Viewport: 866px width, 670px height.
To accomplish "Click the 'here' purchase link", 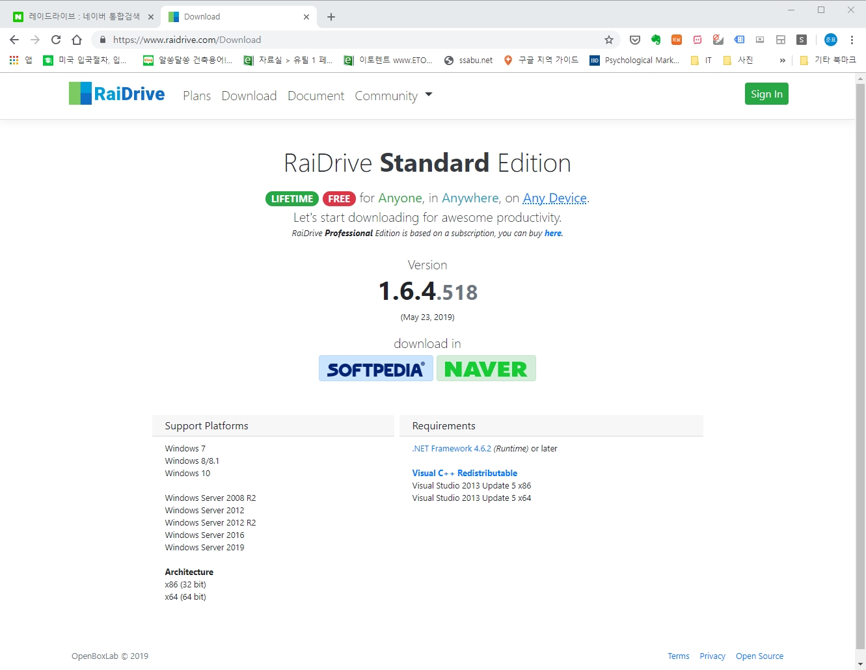I will 553,234.
